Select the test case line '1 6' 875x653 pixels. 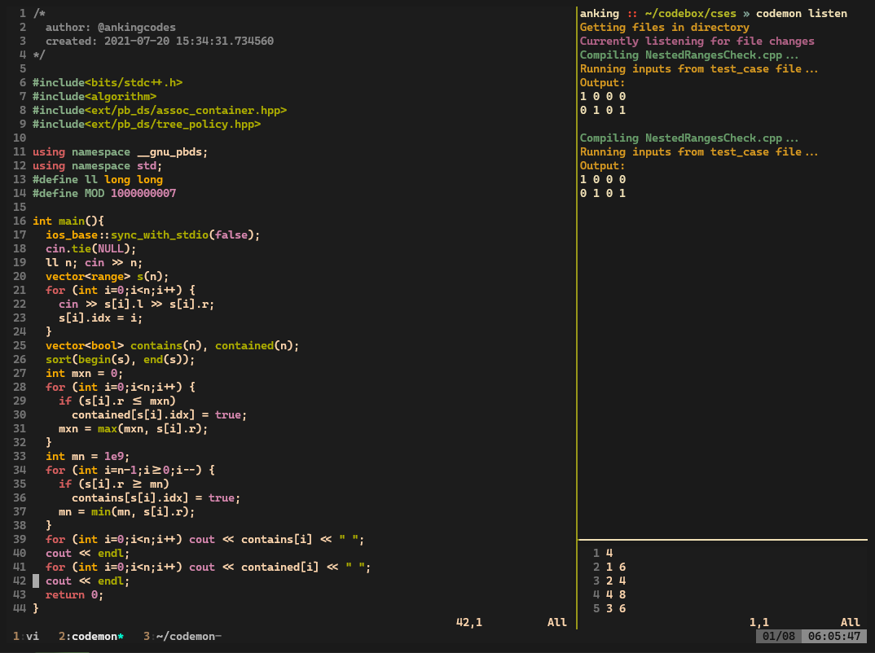click(x=616, y=567)
